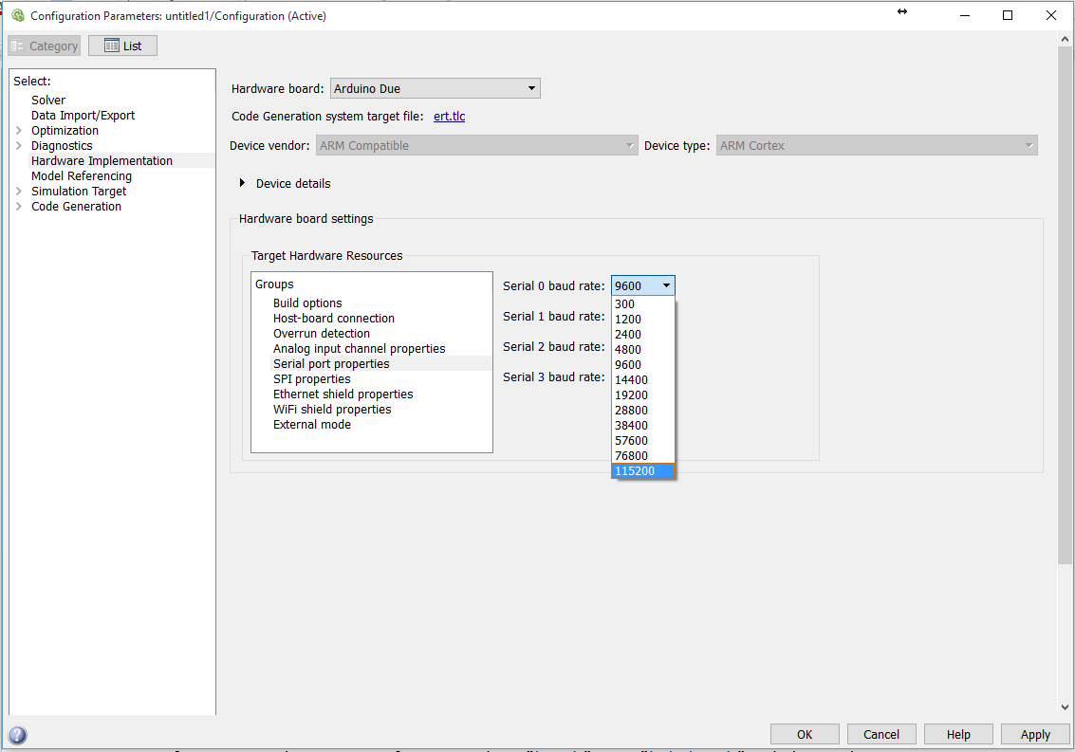Image resolution: width=1075 pixels, height=752 pixels.
Task: Click the Simulink icon in the title bar
Action: click(x=17, y=15)
